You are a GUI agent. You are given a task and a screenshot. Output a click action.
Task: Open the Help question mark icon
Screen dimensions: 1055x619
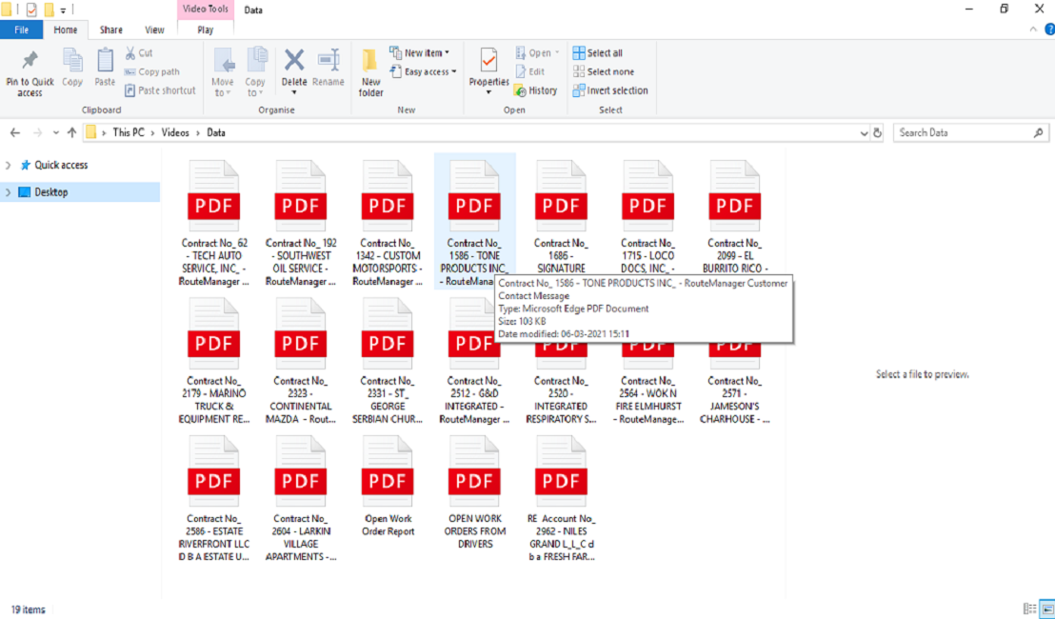tap(1049, 30)
